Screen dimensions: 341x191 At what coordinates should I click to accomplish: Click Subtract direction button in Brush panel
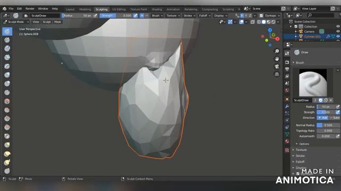point(335,118)
